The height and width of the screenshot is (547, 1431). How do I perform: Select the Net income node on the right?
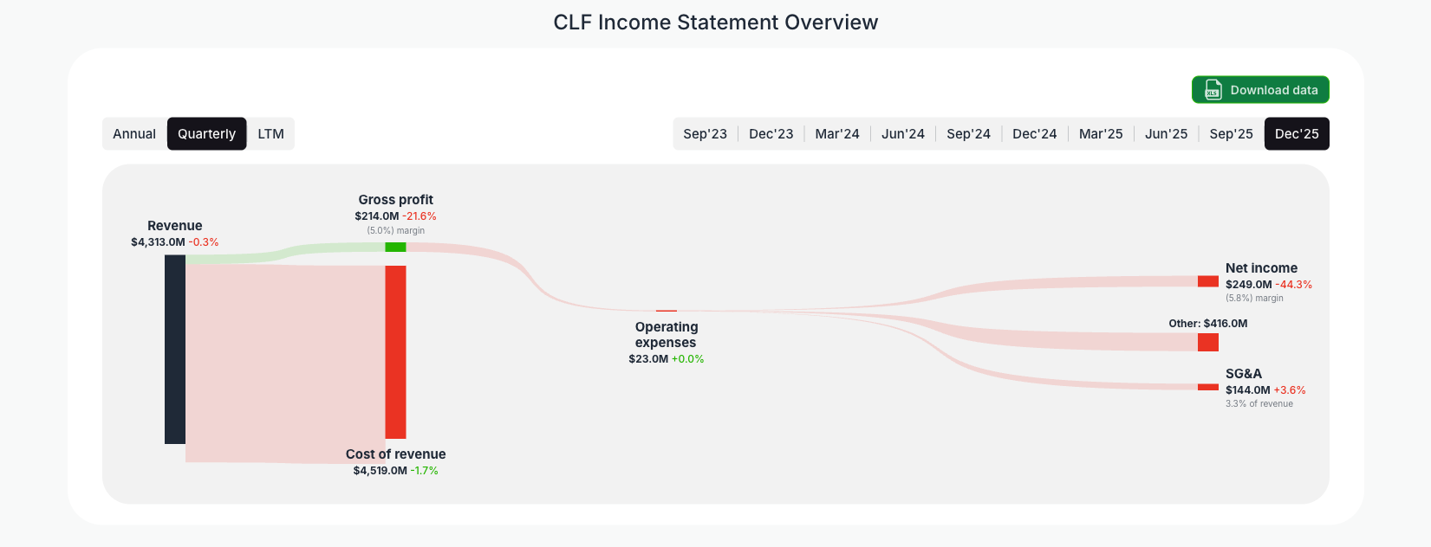click(1208, 280)
